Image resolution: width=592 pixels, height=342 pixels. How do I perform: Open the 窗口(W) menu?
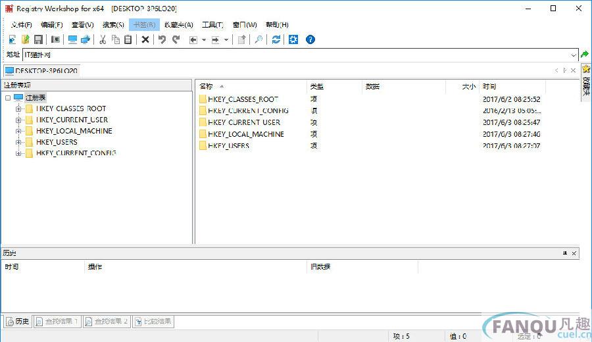pyautogui.click(x=245, y=25)
